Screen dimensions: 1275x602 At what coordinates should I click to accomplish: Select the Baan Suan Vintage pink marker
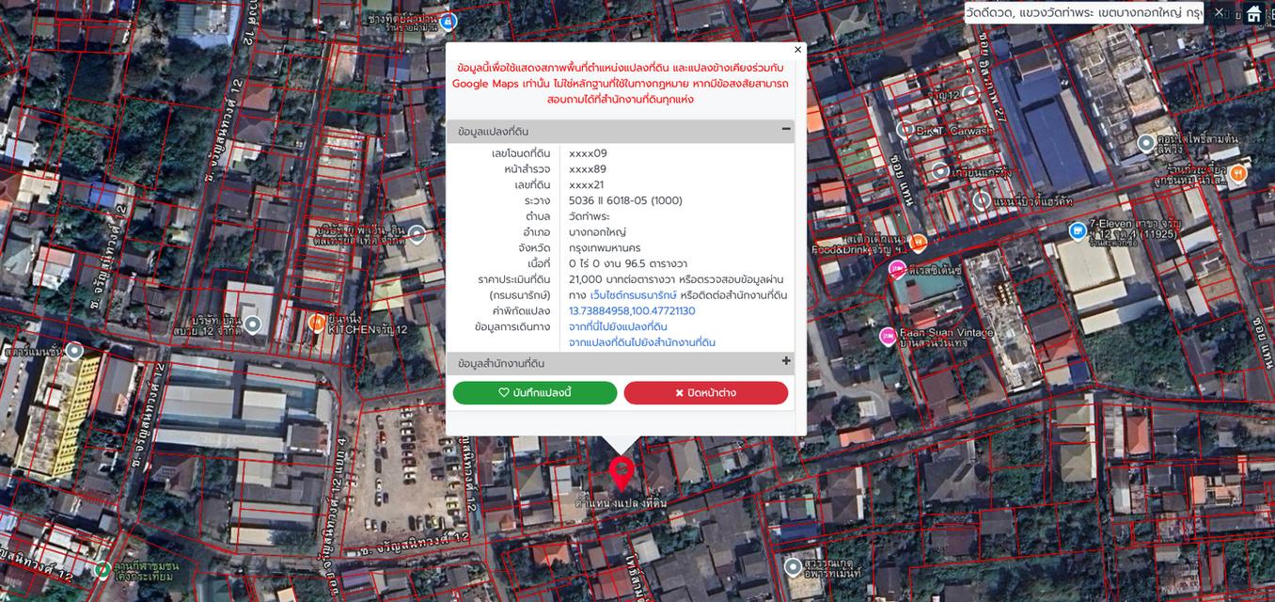click(888, 336)
